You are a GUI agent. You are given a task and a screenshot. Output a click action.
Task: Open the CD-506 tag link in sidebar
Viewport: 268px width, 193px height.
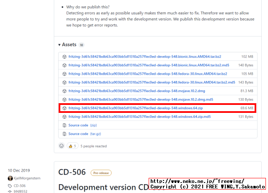[x=20, y=186]
